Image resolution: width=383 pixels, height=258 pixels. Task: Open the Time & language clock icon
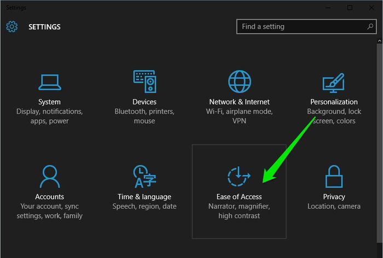(144, 177)
